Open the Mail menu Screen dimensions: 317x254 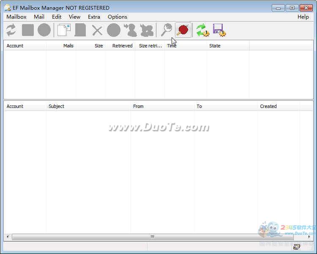coord(39,17)
